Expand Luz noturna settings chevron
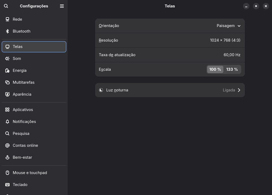 pyautogui.click(x=239, y=90)
